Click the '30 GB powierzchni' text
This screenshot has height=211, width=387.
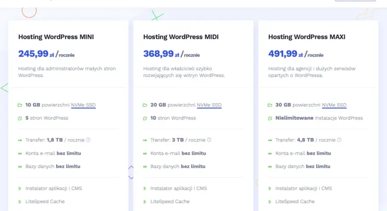298,105
